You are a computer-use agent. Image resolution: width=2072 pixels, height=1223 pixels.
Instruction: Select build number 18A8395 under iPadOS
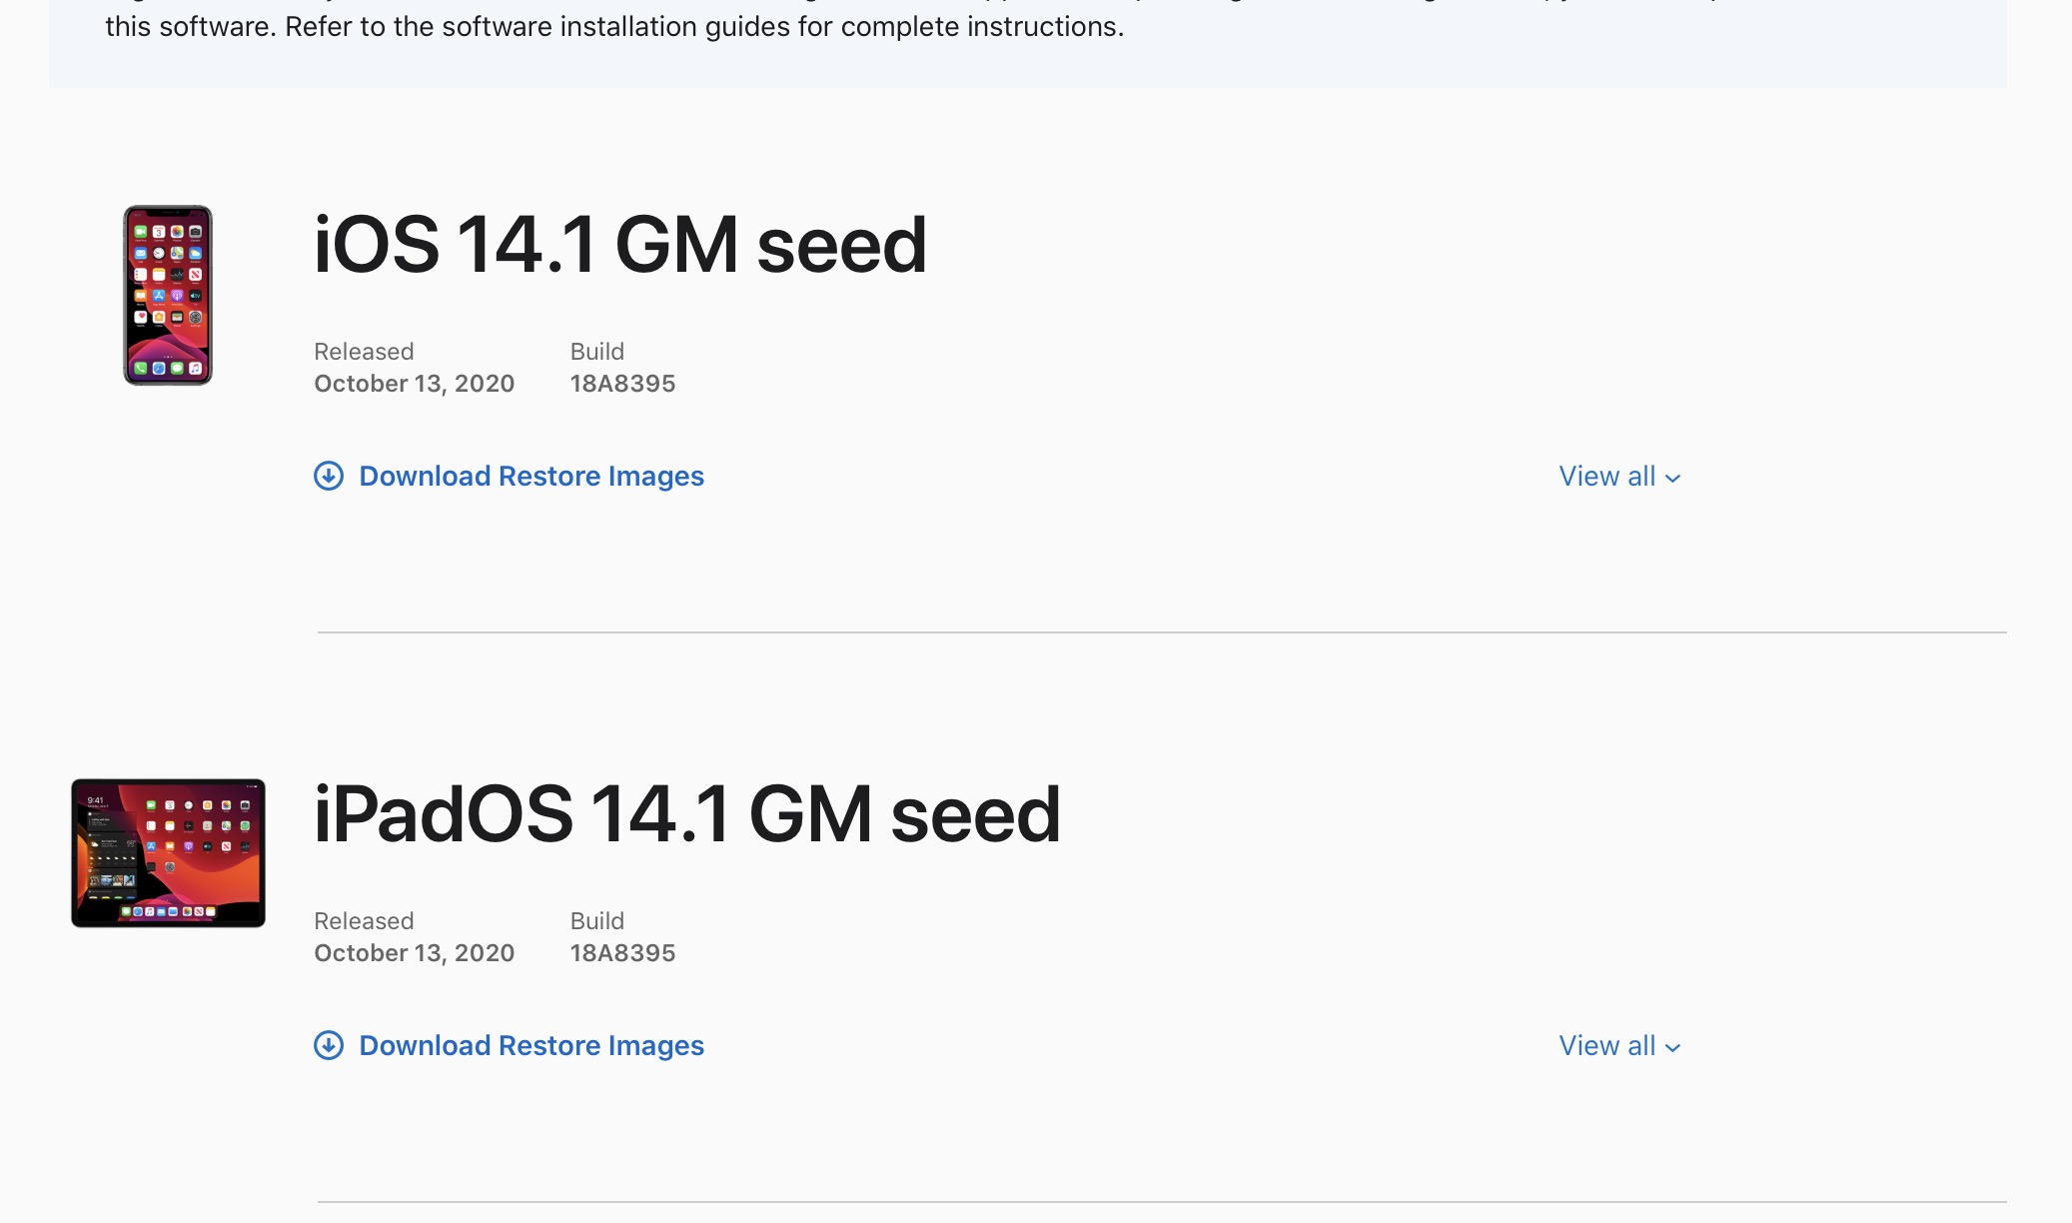click(622, 953)
